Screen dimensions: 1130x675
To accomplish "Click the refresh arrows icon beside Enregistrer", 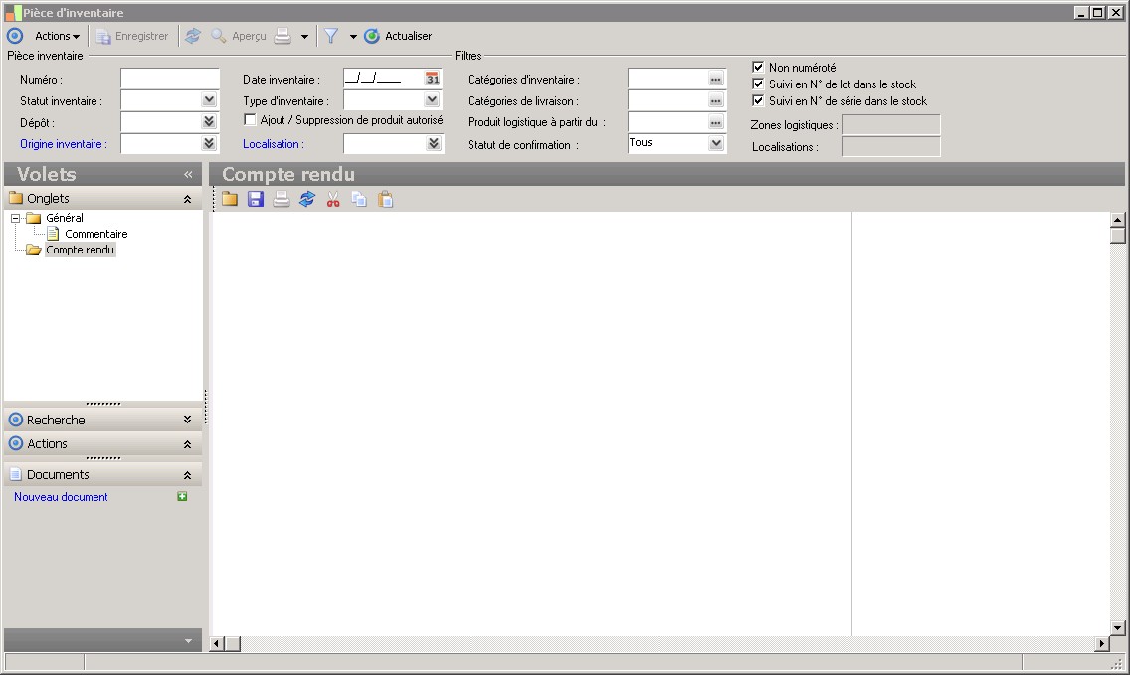I will [192, 36].
